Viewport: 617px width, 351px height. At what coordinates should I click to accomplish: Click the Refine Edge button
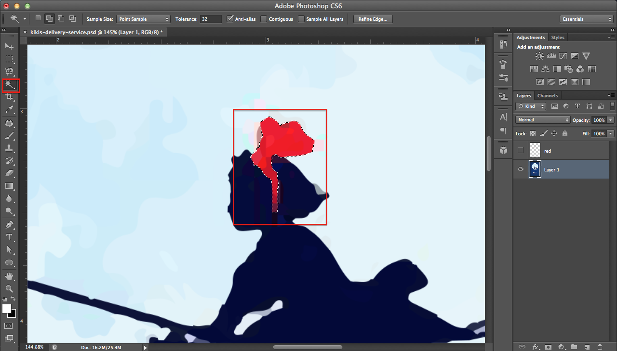click(373, 19)
